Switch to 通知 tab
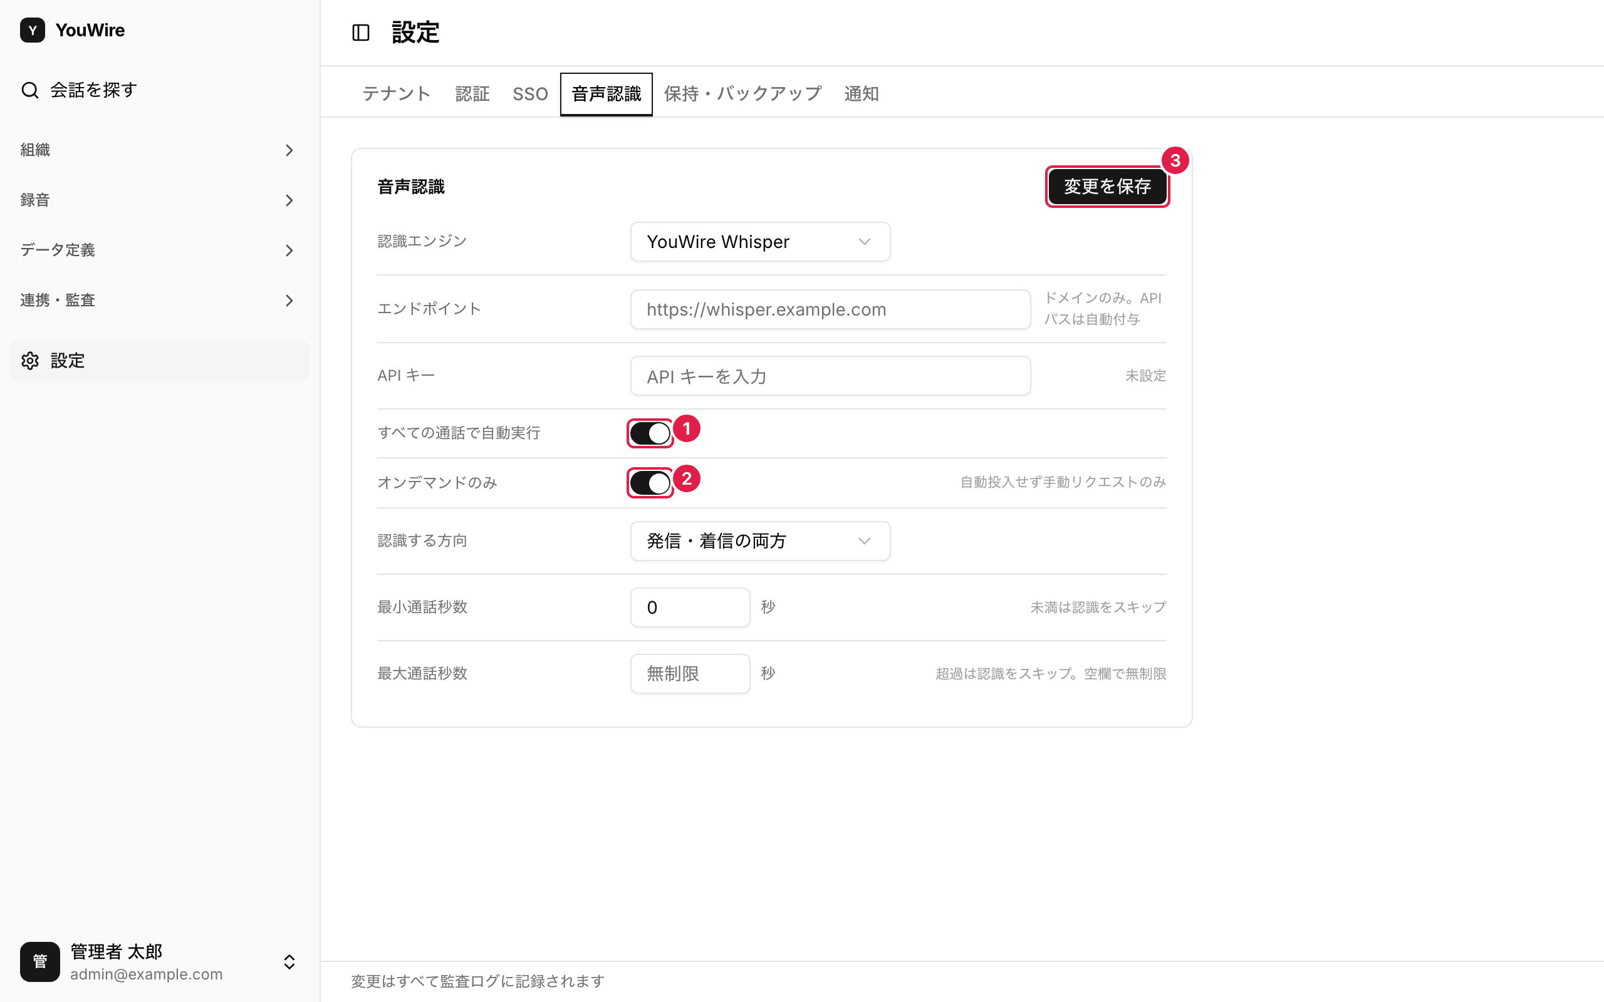This screenshot has width=1604, height=1002. coord(862,94)
